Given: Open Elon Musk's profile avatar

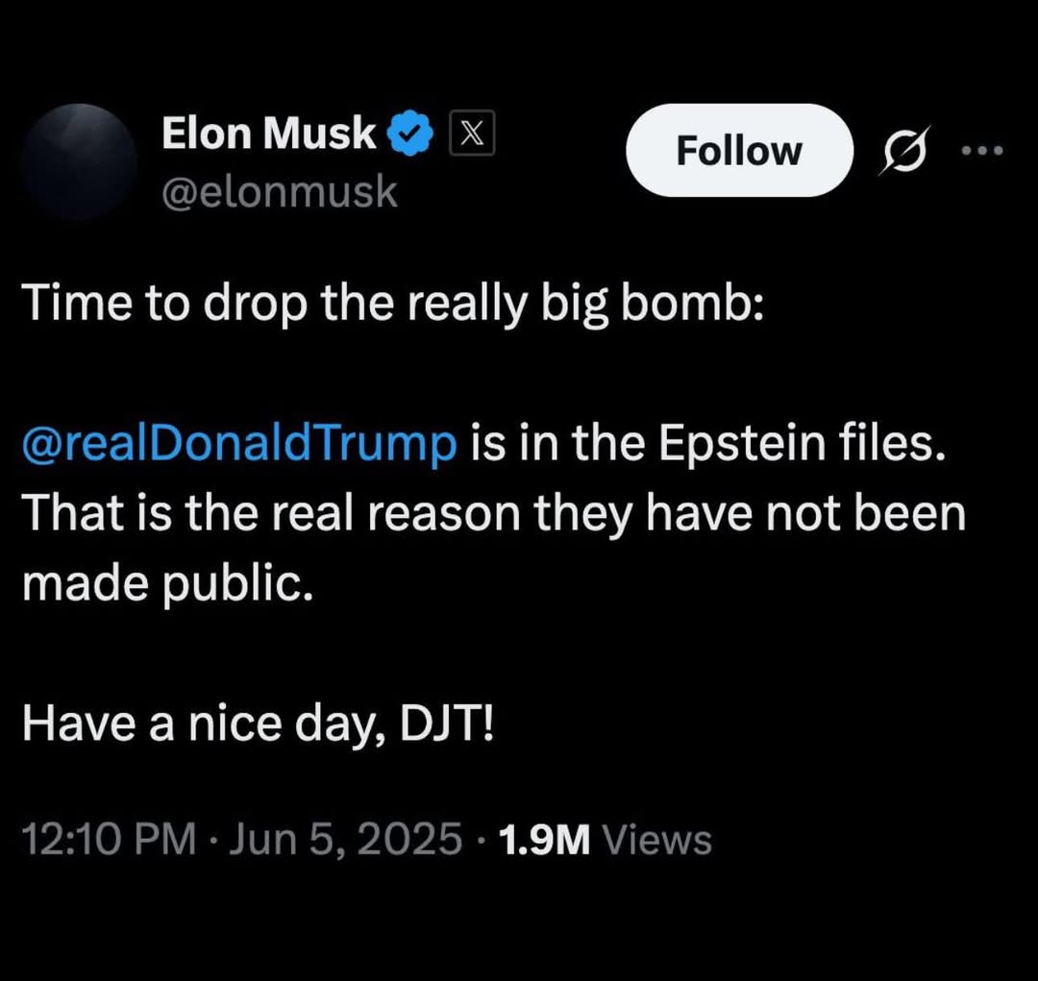Looking at the screenshot, I should [x=78, y=160].
